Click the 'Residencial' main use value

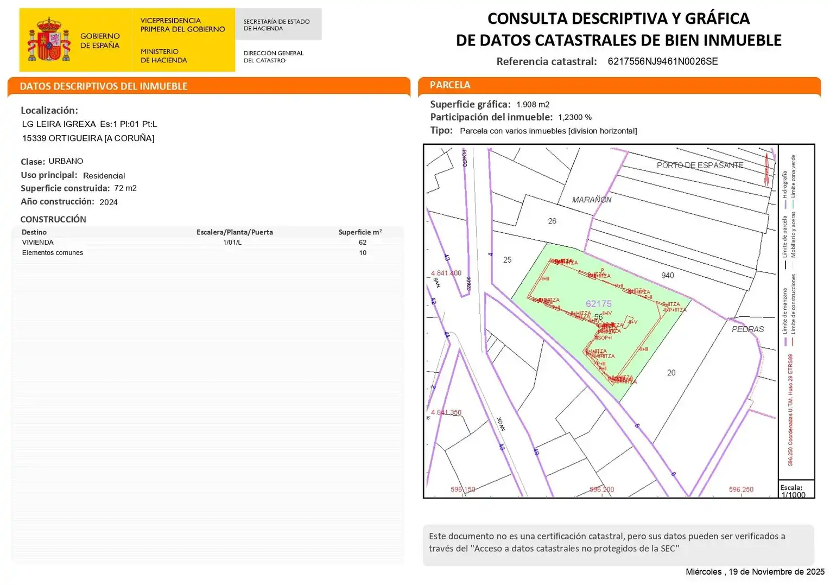[x=104, y=176]
